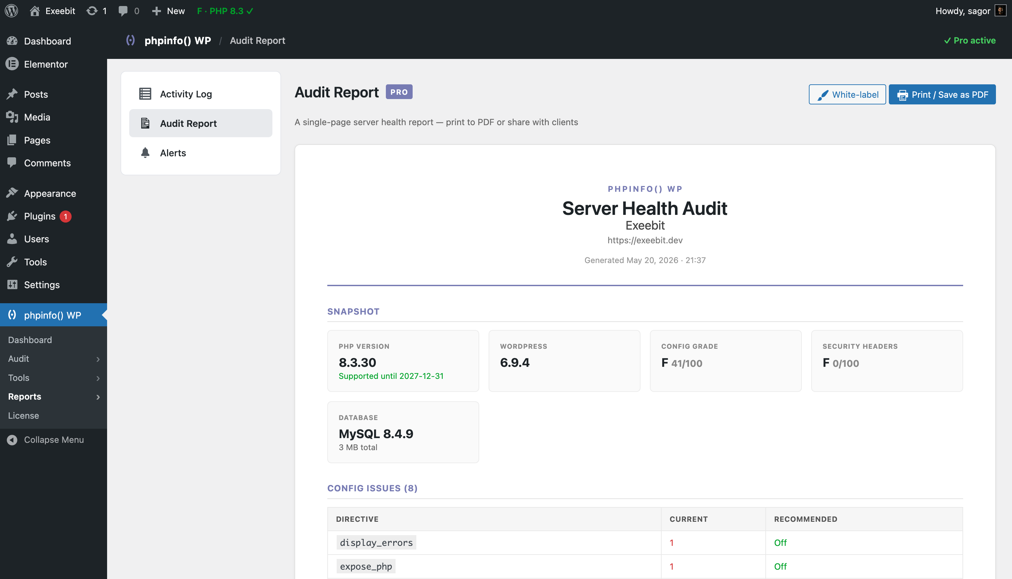Click Collapse Menu label
Viewport: 1012px width, 579px height.
[x=54, y=439]
